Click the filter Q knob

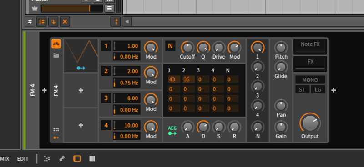point(203,48)
